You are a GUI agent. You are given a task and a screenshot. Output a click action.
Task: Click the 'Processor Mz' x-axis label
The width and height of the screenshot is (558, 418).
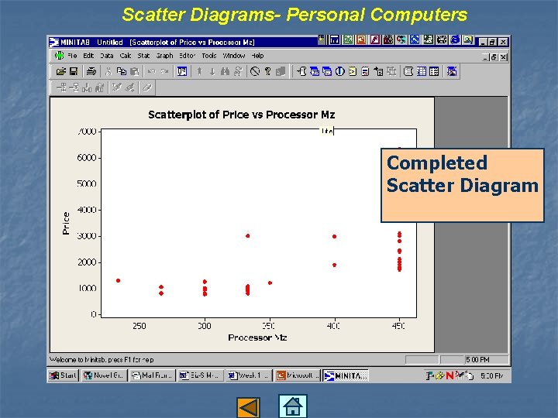(257, 337)
